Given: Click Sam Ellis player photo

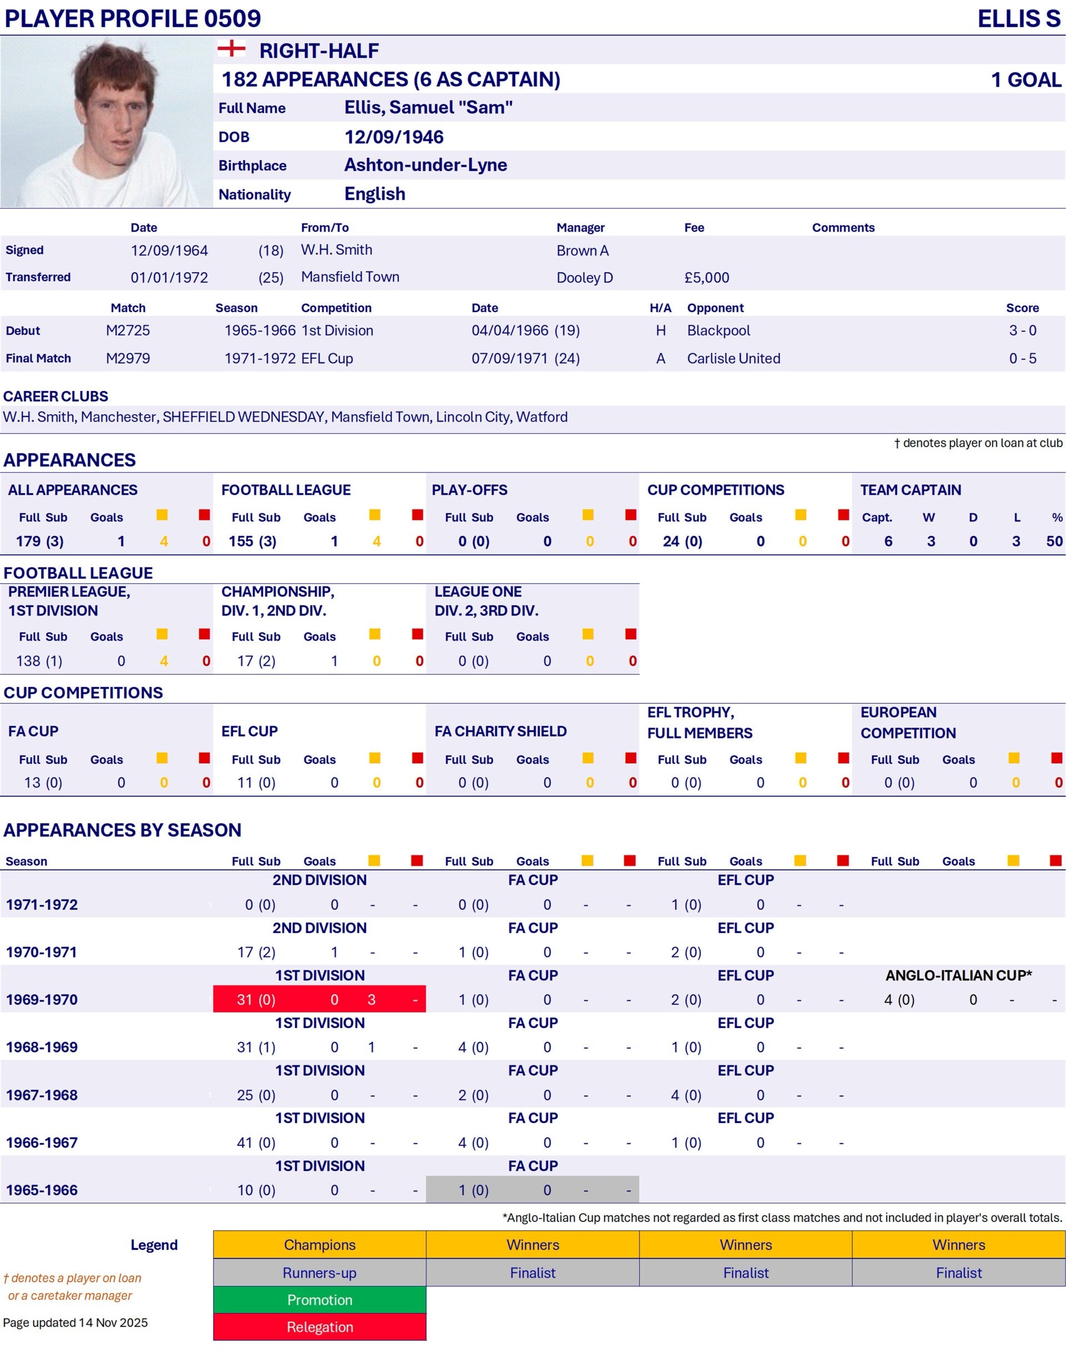Looking at the screenshot, I should pos(107,122).
